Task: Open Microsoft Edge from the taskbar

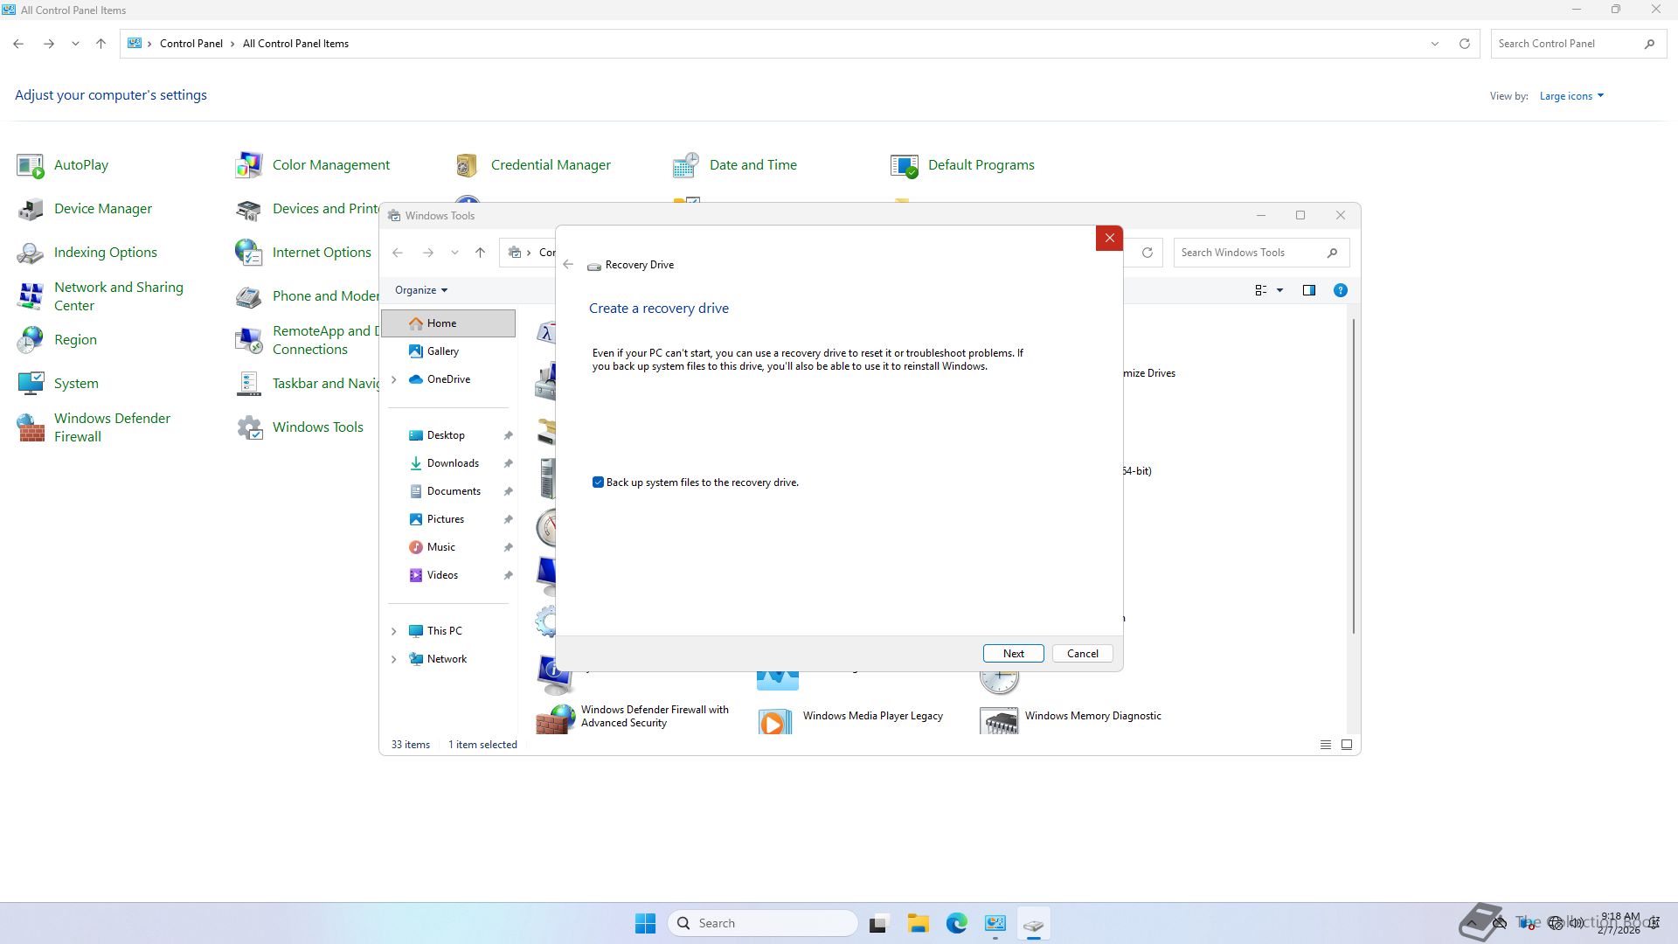Action: coord(956,923)
